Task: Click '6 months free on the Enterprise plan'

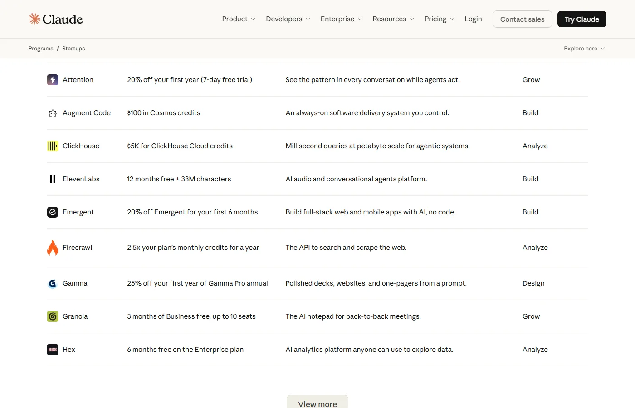Action: pos(185,350)
